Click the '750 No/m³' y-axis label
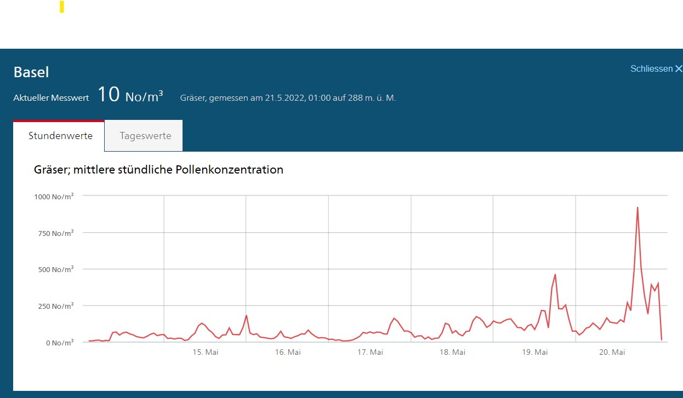 click(x=56, y=233)
